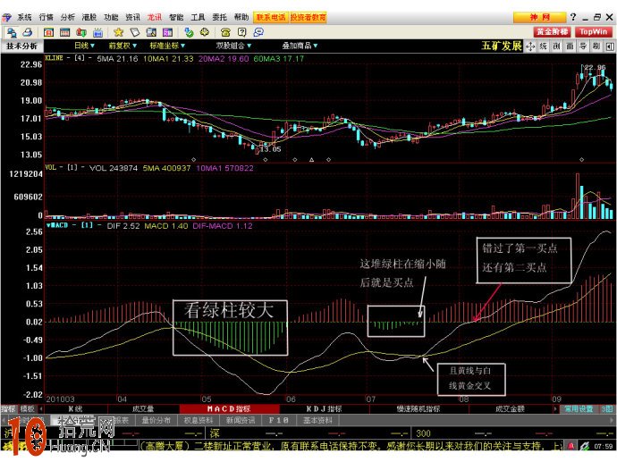Click the 测 toolbar button
Screen dimensions: 617x462
pos(556,46)
